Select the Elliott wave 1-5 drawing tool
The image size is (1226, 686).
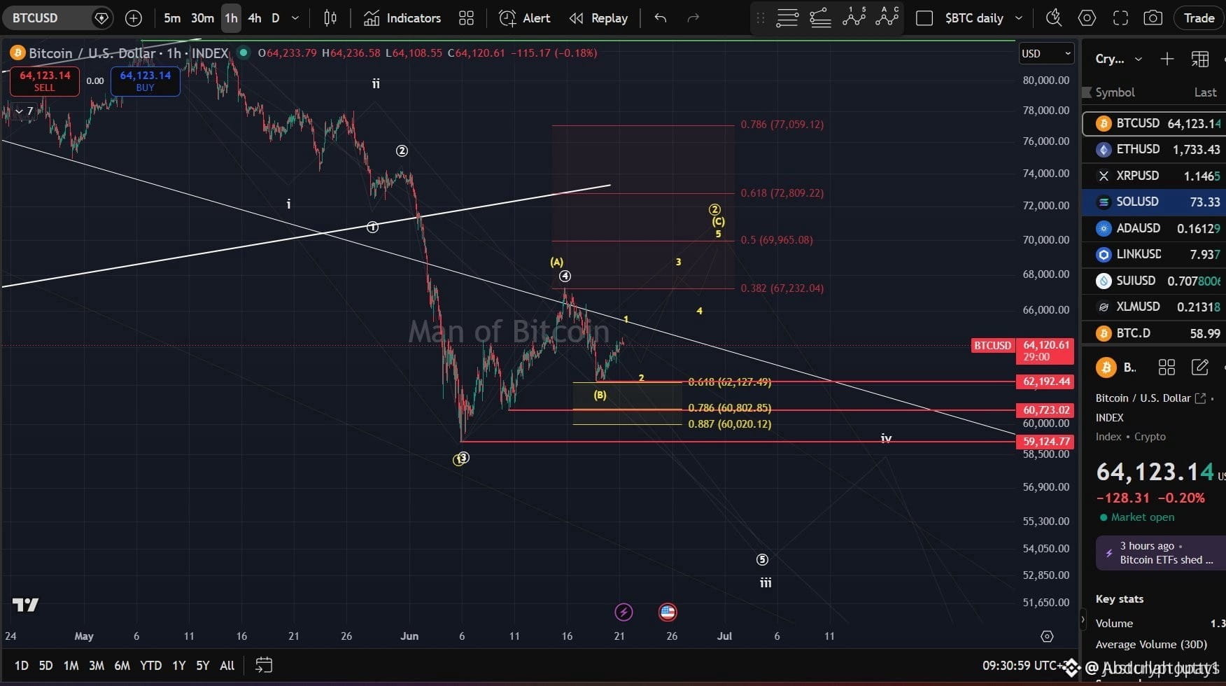click(854, 17)
